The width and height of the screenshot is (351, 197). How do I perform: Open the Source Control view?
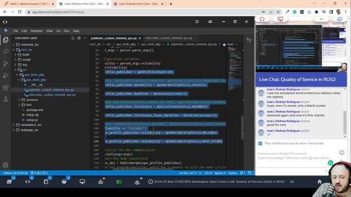click(5, 63)
